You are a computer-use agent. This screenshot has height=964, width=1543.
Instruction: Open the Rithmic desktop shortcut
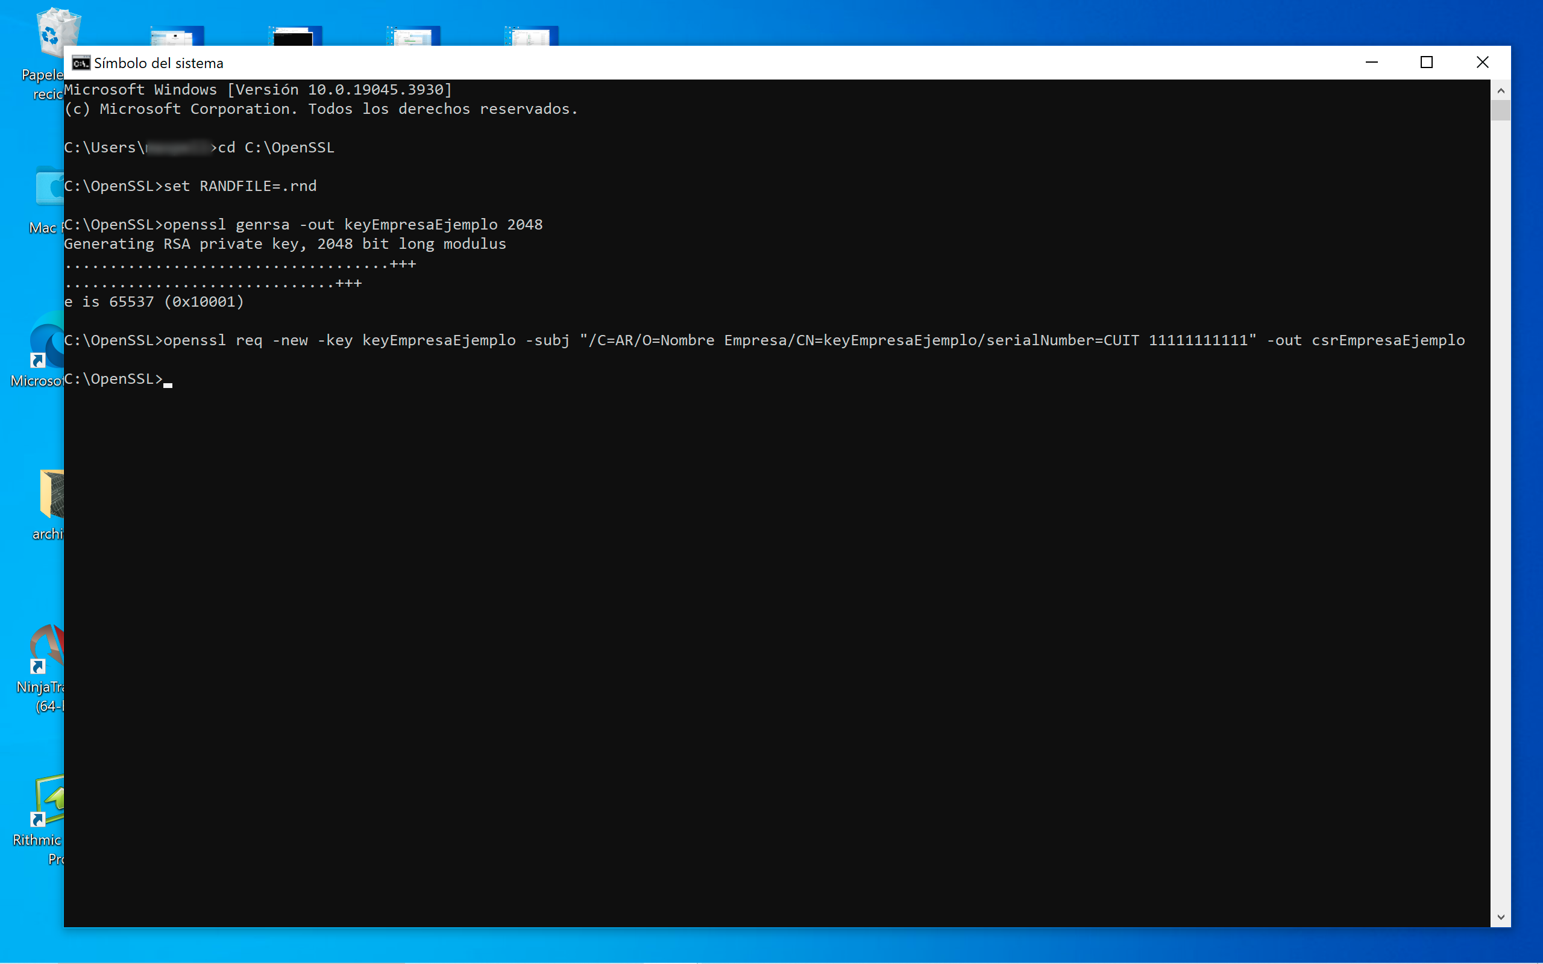(50, 800)
